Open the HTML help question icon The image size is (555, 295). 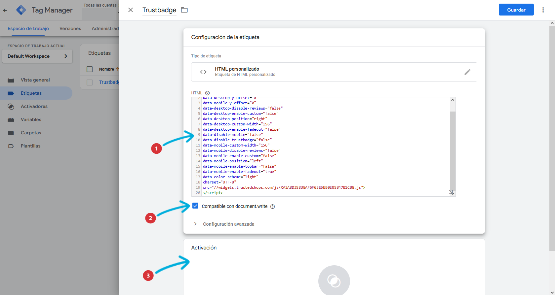click(208, 93)
